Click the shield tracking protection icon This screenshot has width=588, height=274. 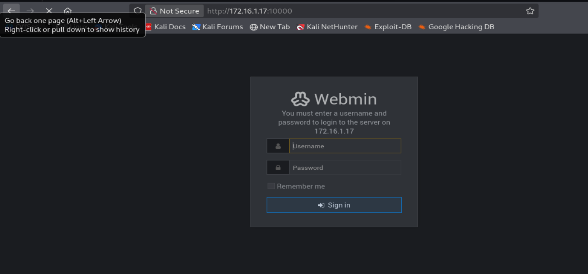click(x=137, y=11)
